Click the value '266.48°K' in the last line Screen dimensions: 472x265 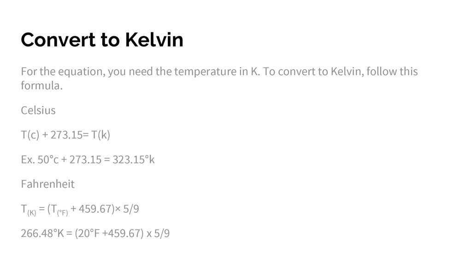tap(42, 233)
